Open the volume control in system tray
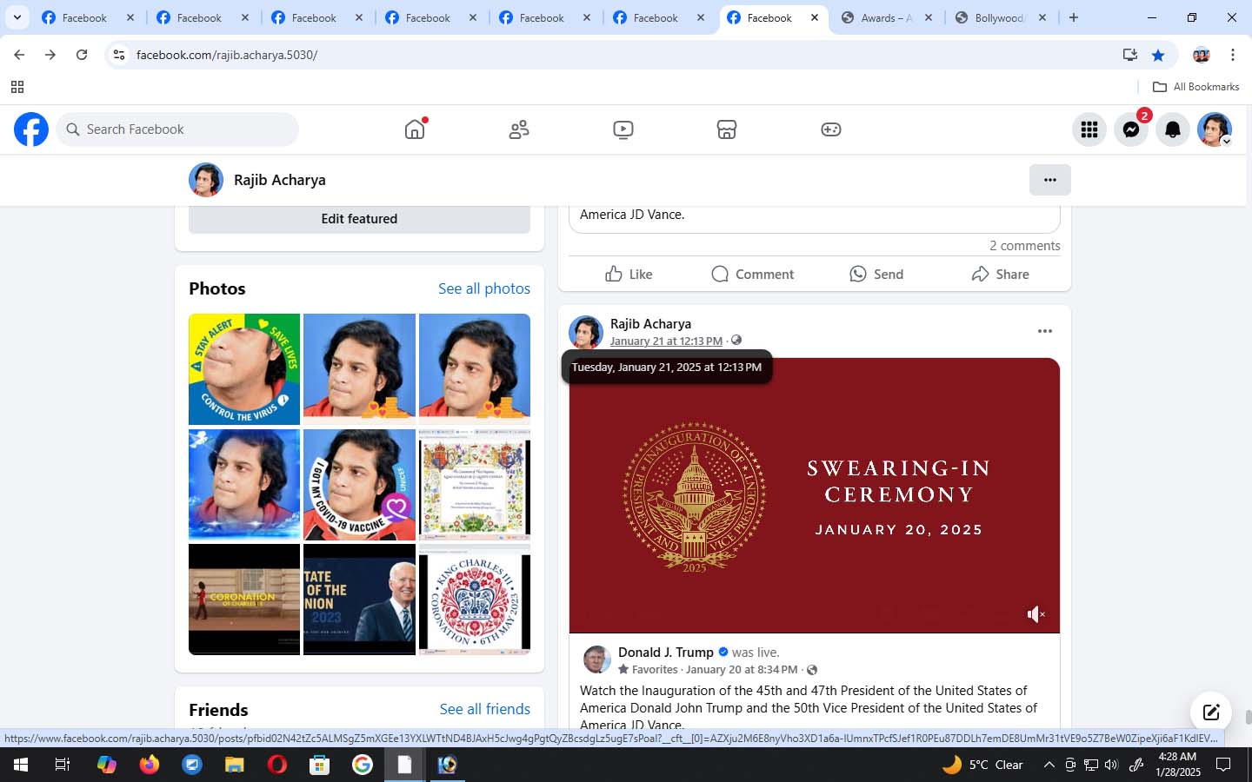Image resolution: width=1252 pixels, height=782 pixels. click(x=1111, y=765)
